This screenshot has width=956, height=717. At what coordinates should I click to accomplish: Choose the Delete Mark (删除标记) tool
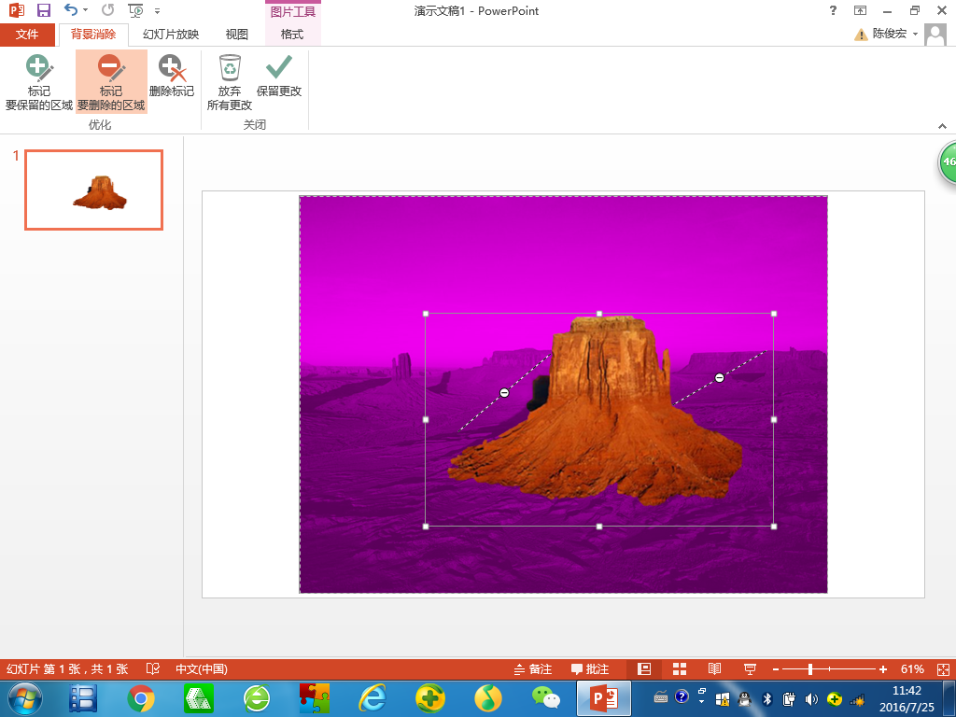[x=172, y=76]
